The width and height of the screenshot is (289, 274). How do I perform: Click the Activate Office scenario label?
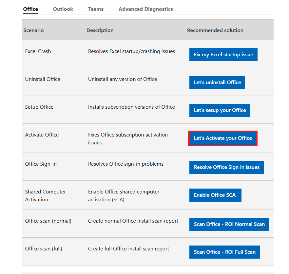(x=42, y=135)
